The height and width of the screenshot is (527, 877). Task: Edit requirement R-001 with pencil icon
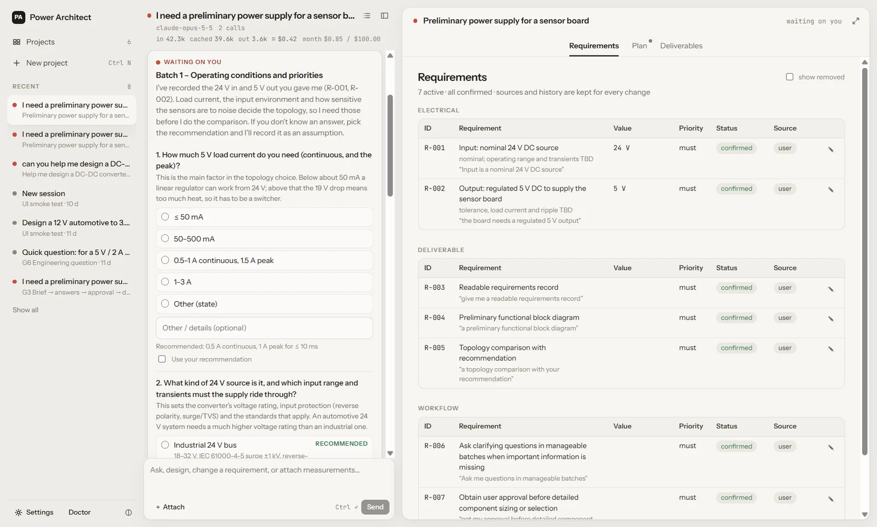tap(831, 149)
